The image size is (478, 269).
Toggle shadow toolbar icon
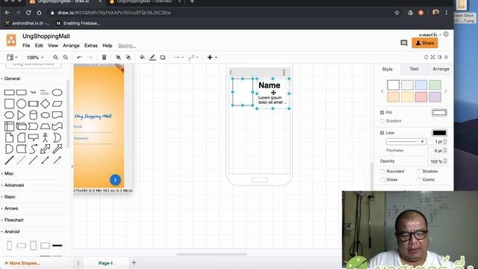[163, 58]
